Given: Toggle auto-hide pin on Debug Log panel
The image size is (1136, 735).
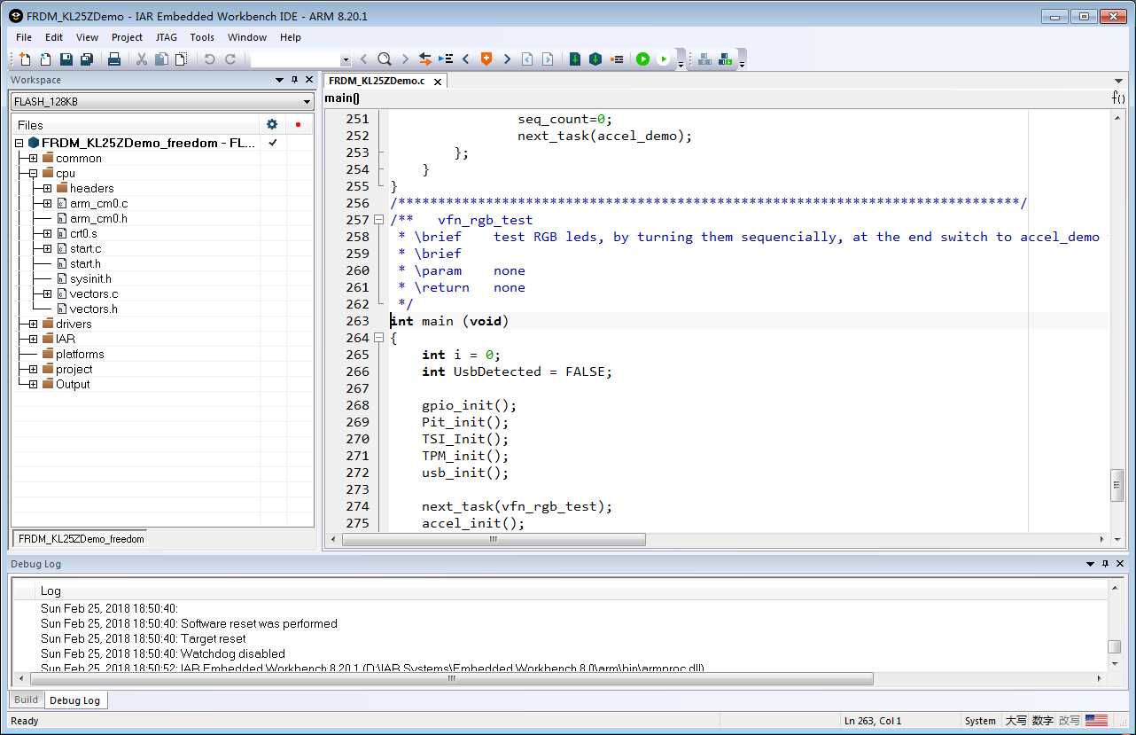Looking at the screenshot, I should pyautogui.click(x=1105, y=564).
